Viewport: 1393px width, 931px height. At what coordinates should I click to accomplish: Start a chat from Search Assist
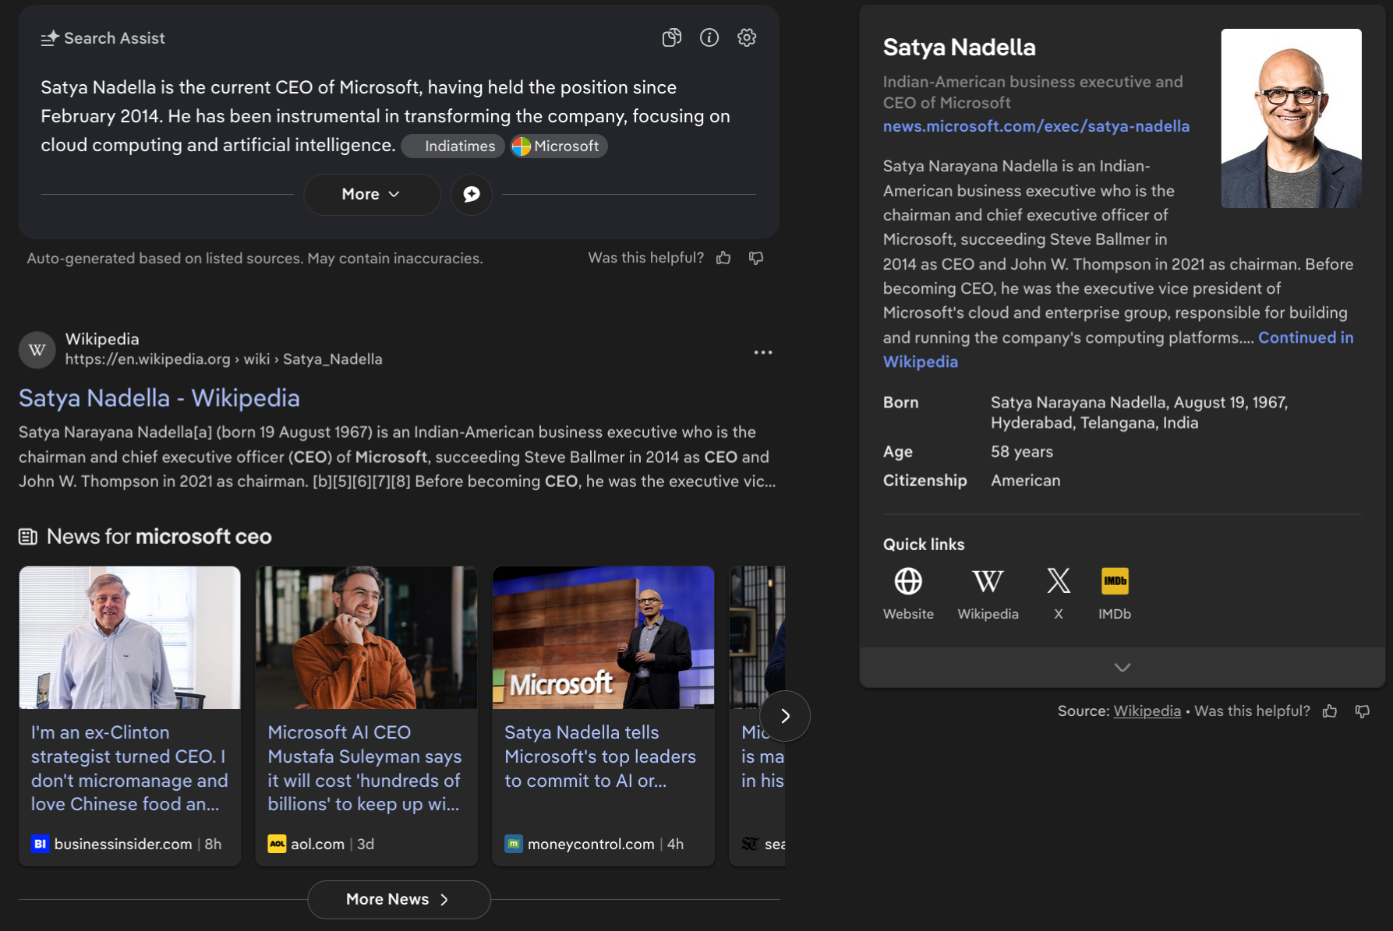[x=472, y=194]
